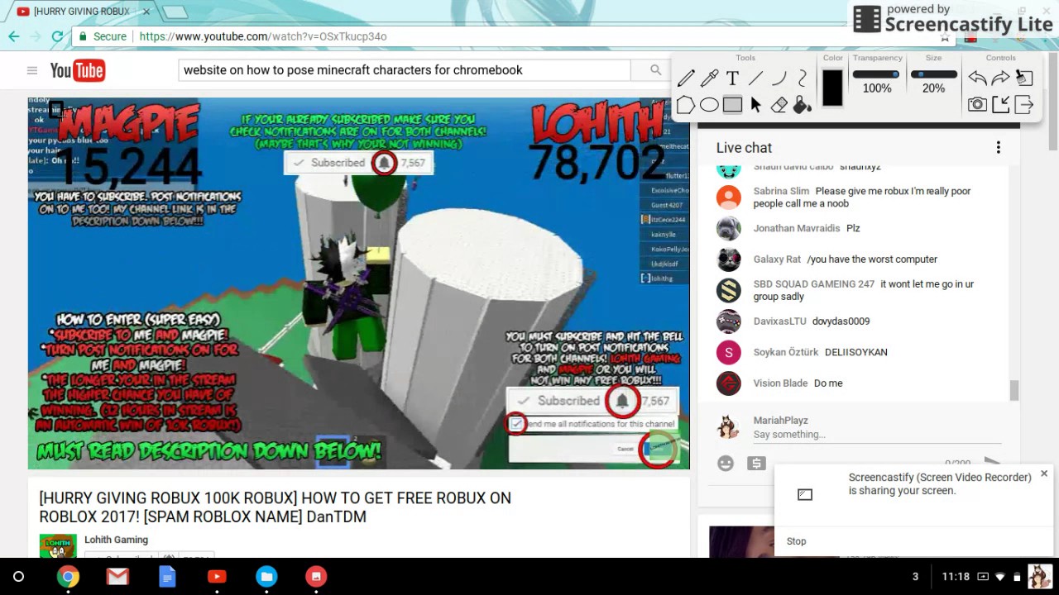Stop Screencastify screen sharing
The image size is (1059, 595).
796,541
